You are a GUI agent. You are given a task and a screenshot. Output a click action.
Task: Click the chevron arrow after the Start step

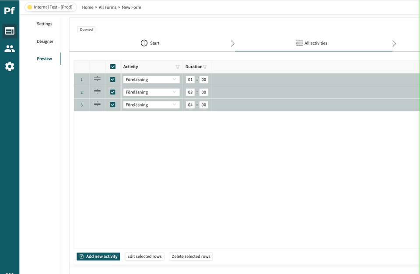pyautogui.click(x=232, y=44)
